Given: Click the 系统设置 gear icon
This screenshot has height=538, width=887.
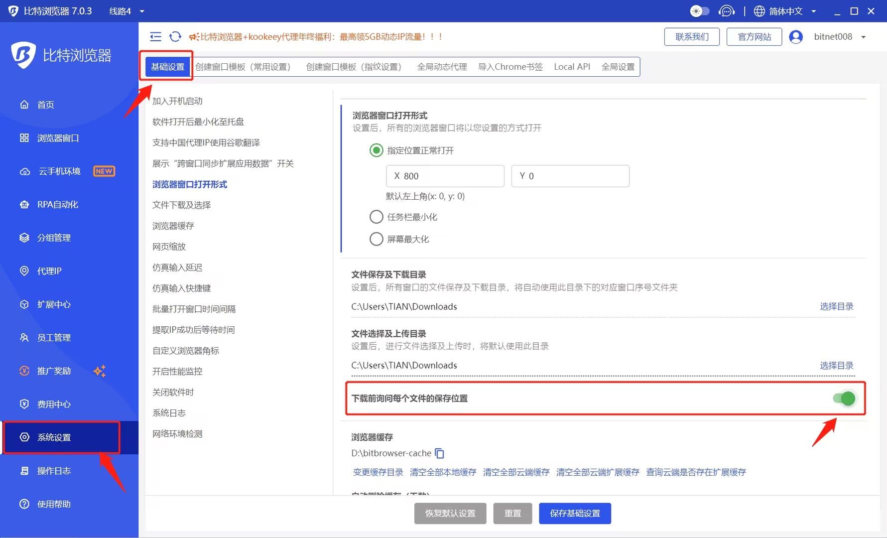Looking at the screenshot, I should pos(24,437).
